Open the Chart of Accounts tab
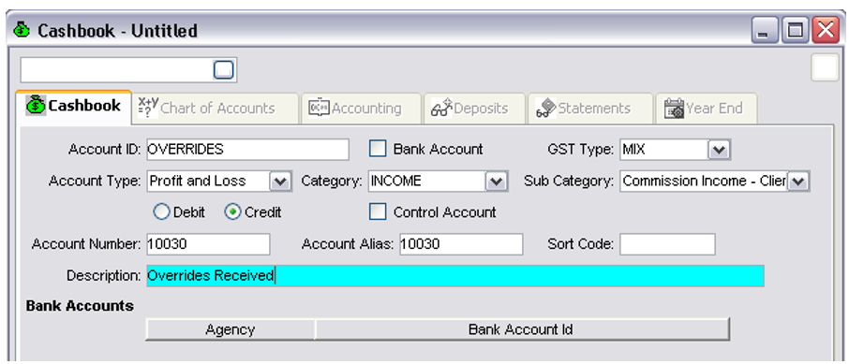849x364 pixels. point(215,109)
